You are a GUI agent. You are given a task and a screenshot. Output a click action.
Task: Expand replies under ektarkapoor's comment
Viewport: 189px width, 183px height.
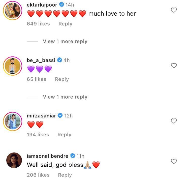point(65,41)
